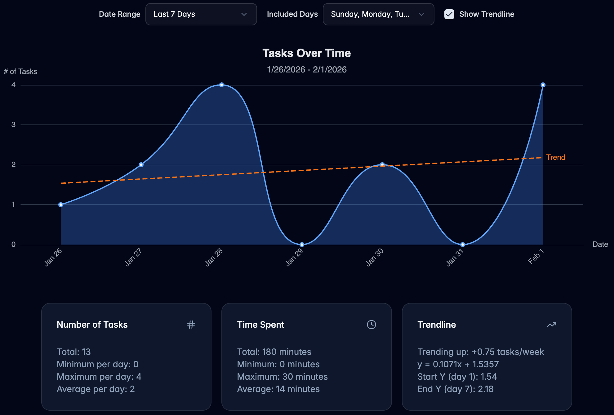The width and height of the screenshot is (614, 415).
Task: Click the Tasks Over Time chart title
Action: coord(307,53)
